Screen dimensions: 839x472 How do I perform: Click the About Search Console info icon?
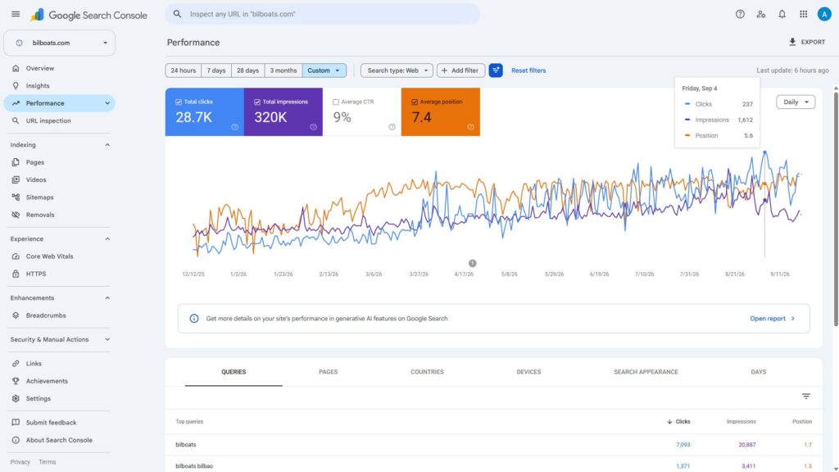tap(16, 440)
